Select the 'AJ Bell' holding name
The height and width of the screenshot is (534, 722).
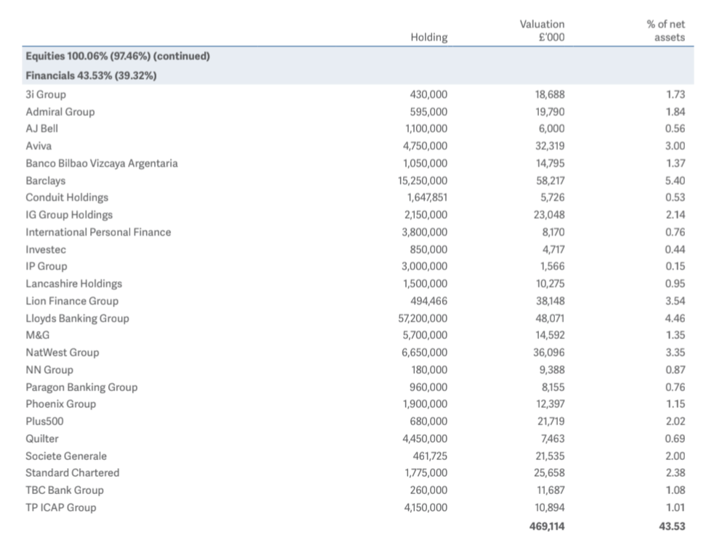click(x=42, y=129)
